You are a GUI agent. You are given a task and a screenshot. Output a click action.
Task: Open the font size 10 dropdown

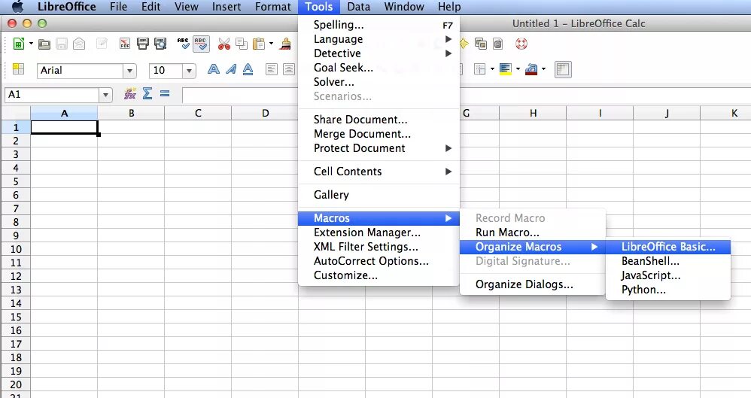[189, 71]
